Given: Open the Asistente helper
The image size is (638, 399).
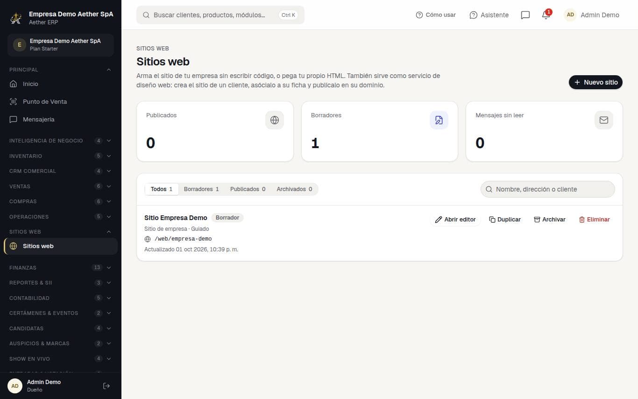Looking at the screenshot, I should point(489,15).
